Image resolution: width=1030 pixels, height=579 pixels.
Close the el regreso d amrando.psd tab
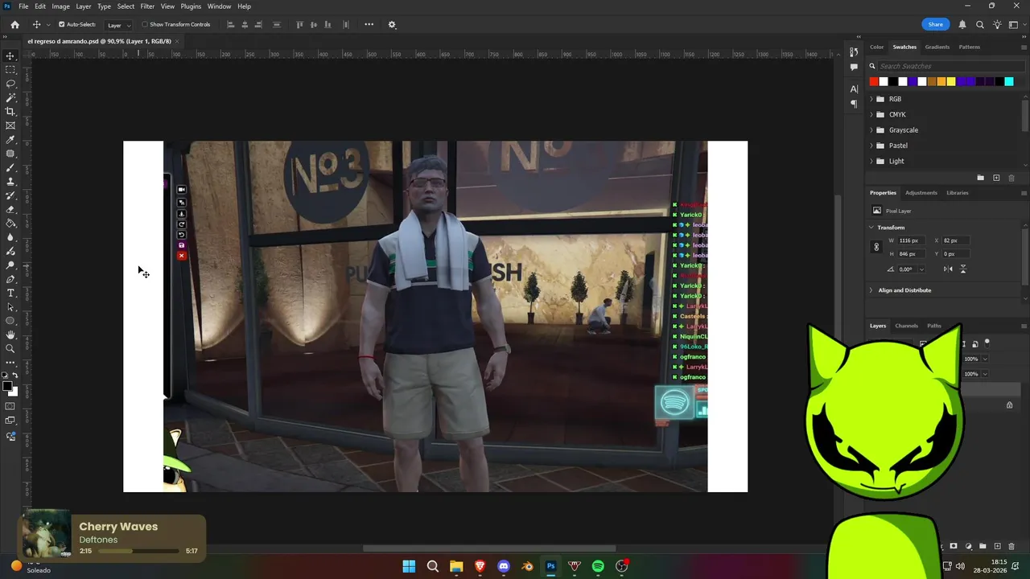pyautogui.click(x=177, y=41)
